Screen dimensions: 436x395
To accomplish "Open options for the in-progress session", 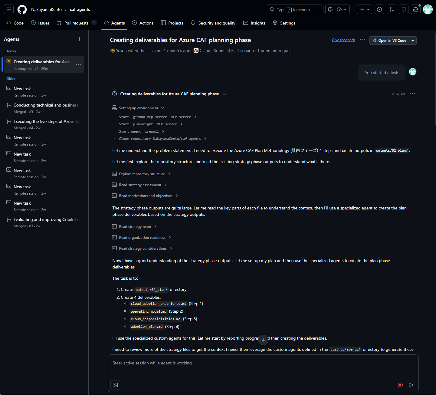I will click(78, 64).
